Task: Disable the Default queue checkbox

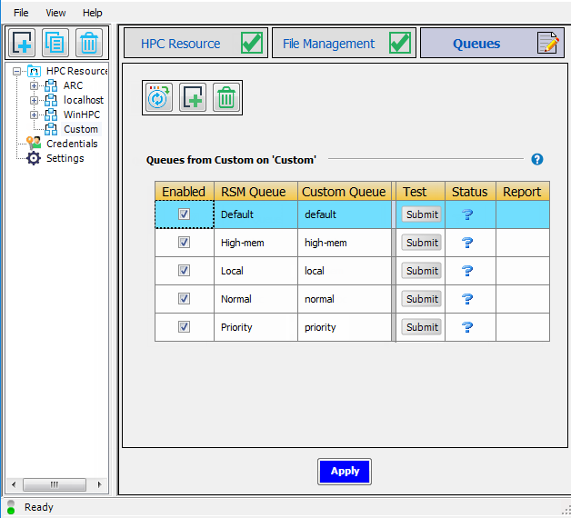Action: [x=184, y=214]
